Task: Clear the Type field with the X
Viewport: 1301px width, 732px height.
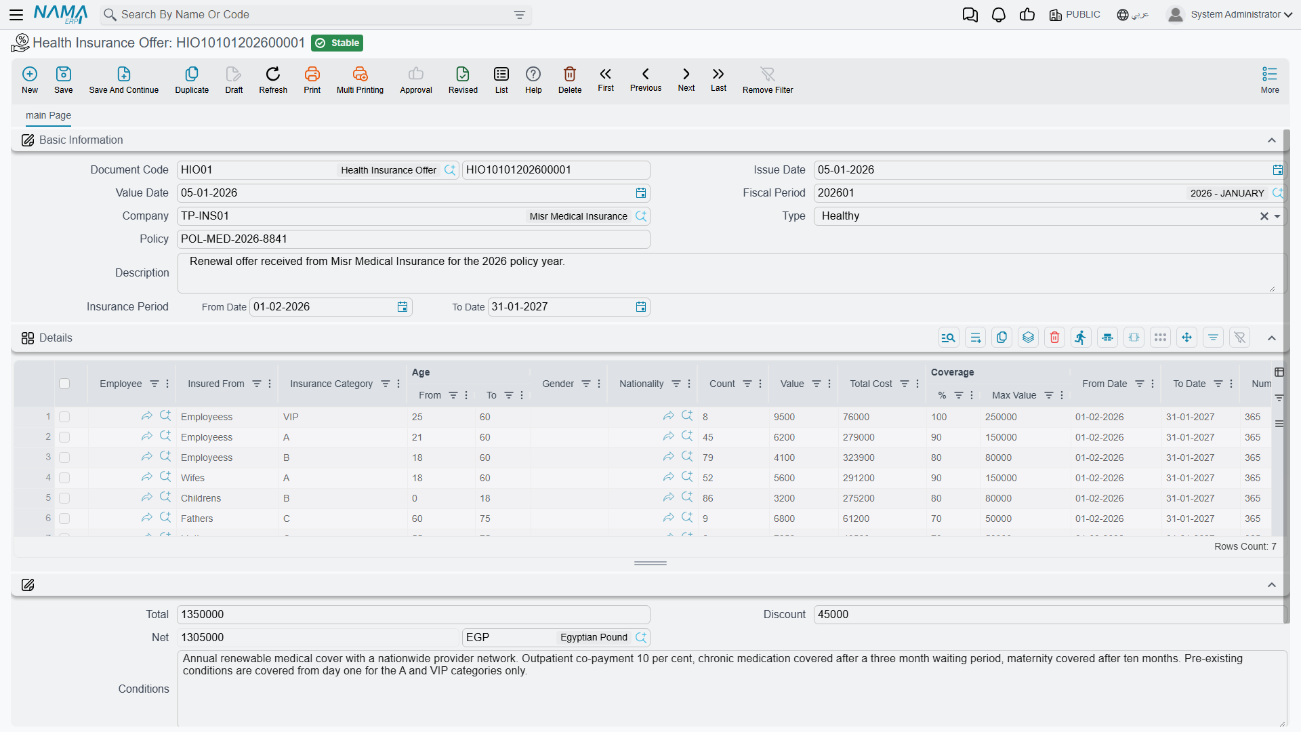Action: point(1264,216)
